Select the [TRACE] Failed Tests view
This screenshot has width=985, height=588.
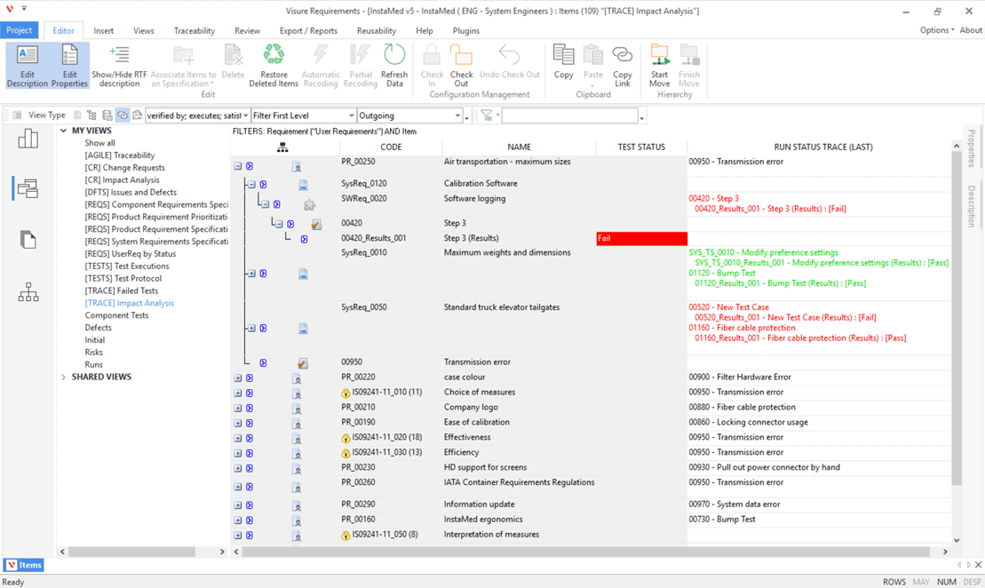tap(122, 290)
